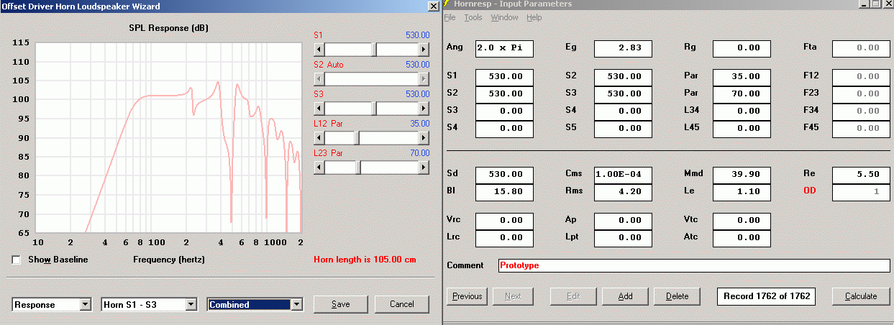894x325 pixels.
Task: Click the Lpt input field
Action: click(623, 237)
